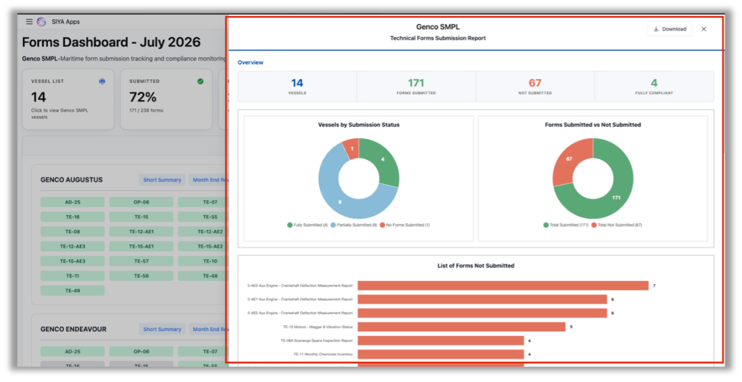This screenshot has width=742, height=382.
Task: Click the TE-08A Scavenge Space Inspection bar
Action: pos(441,340)
